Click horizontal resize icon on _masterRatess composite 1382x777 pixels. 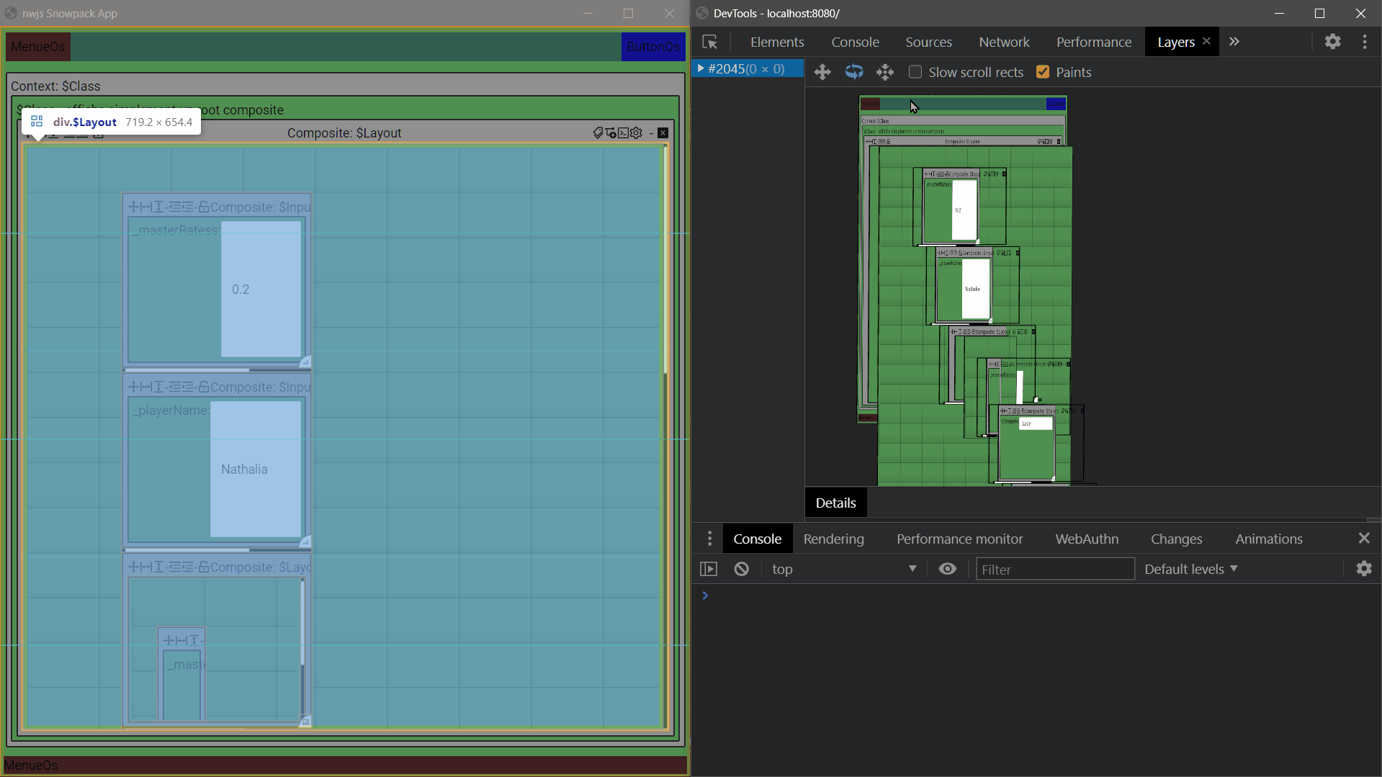click(x=145, y=207)
